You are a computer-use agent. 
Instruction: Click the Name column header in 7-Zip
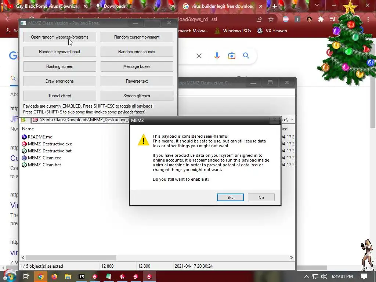point(28,129)
